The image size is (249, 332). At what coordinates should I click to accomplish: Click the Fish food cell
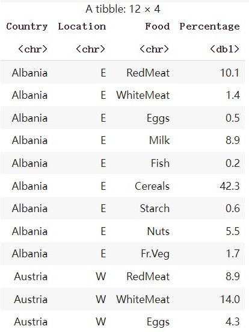click(160, 163)
